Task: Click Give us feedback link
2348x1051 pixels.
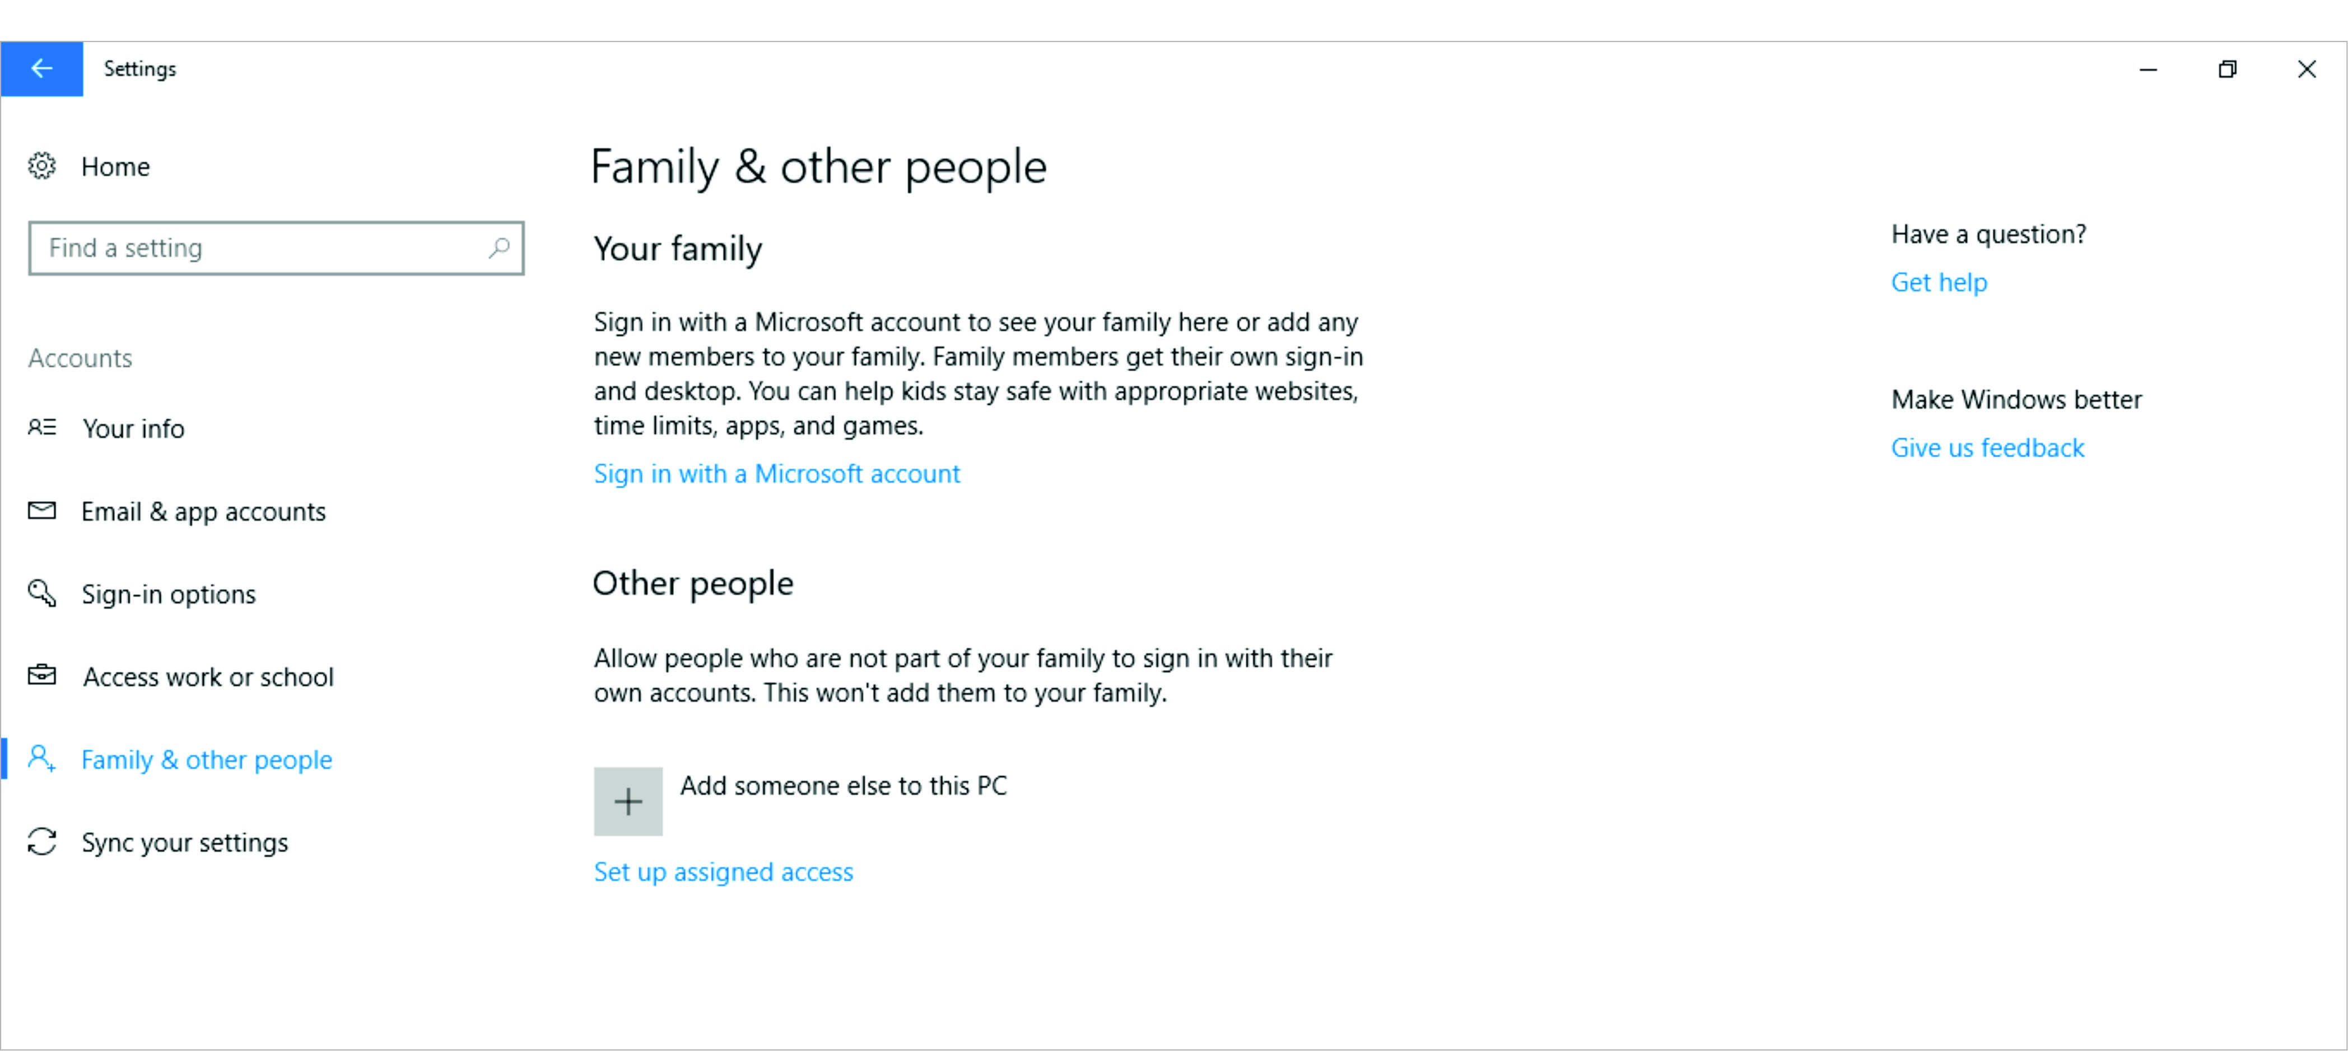Action: pyautogui.click(x=1987, y=449)
